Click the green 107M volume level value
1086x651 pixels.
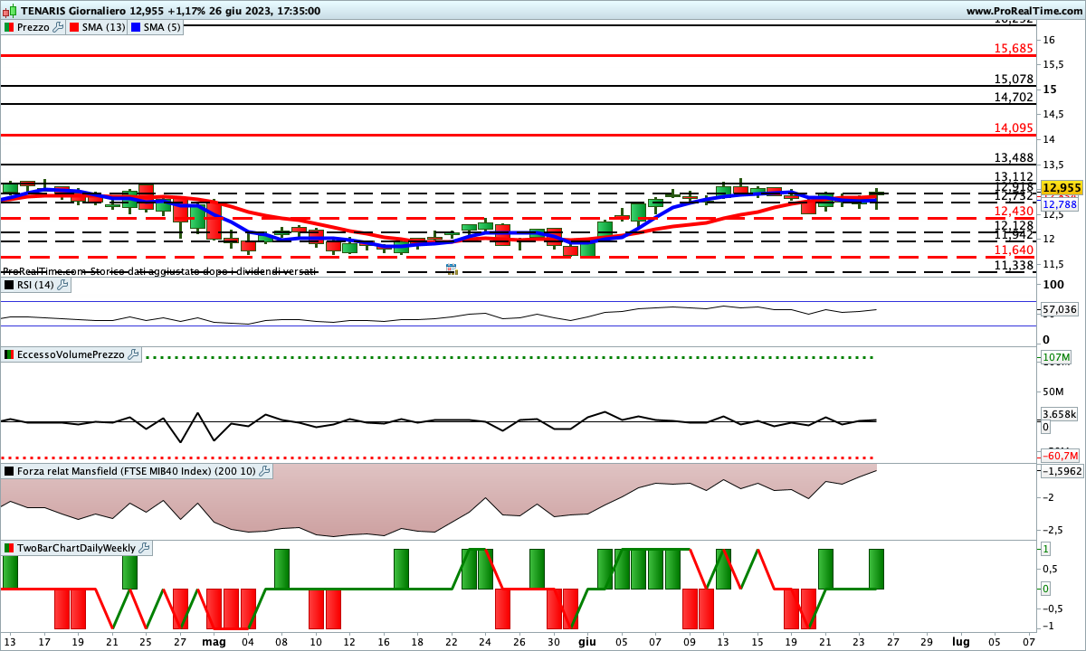pos(1057,357)
